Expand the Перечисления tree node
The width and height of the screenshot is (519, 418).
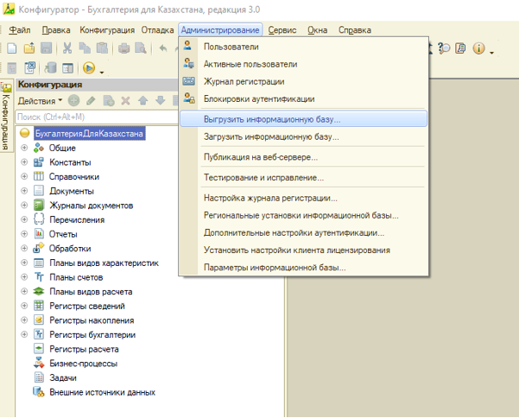[24, 219]
